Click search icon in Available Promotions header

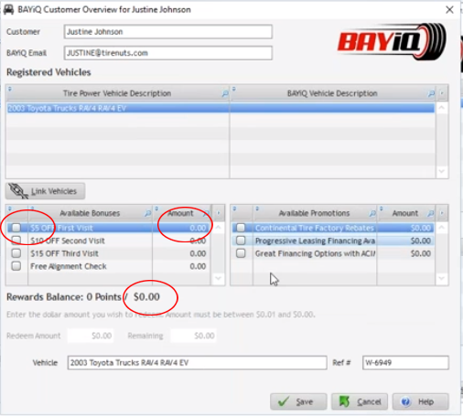coord(372,213)
